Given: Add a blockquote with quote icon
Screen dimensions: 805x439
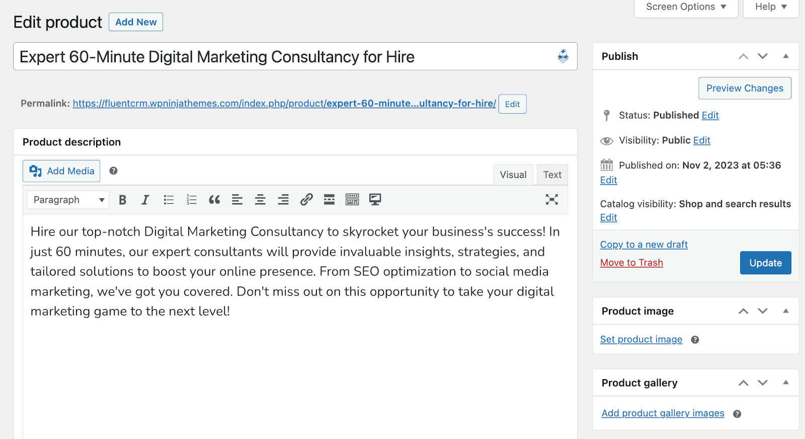Looking at the screenshot, I should (x=214, y=200).
